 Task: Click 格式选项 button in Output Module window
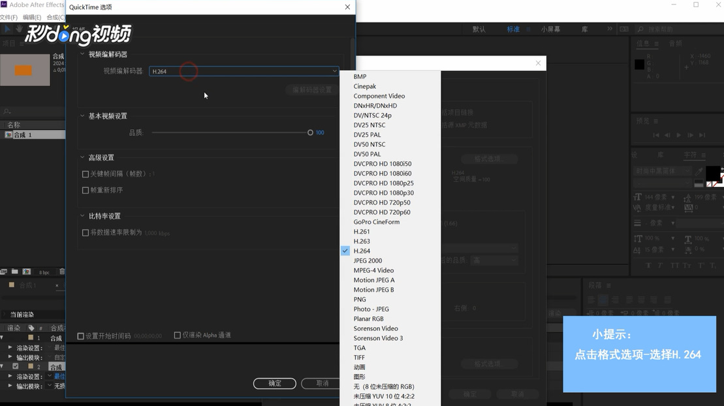490,159
